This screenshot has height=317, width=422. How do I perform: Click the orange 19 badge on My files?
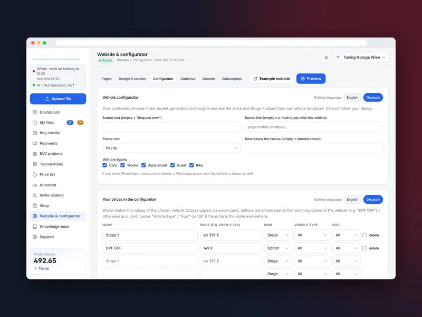[80, 123]
